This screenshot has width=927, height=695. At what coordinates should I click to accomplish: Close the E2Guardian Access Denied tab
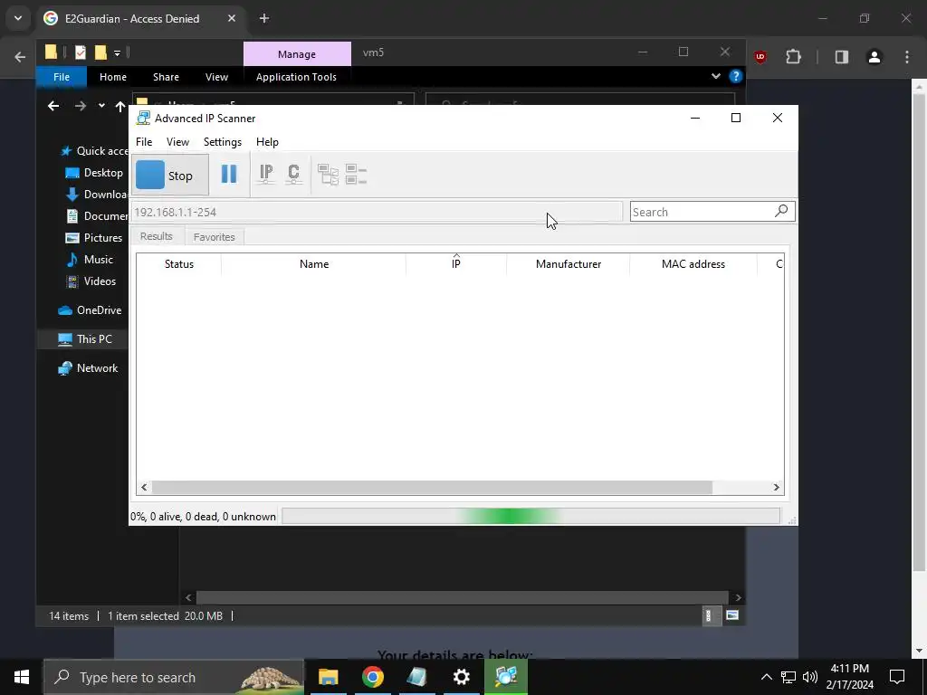coord(231,18)
